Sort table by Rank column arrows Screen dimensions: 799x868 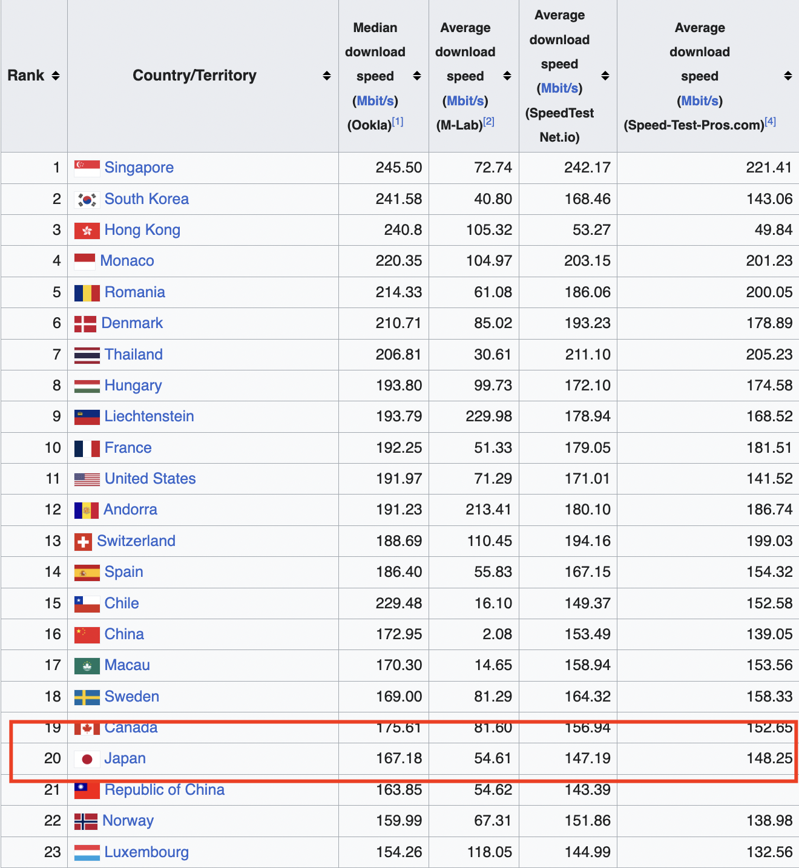click(56, 76)
